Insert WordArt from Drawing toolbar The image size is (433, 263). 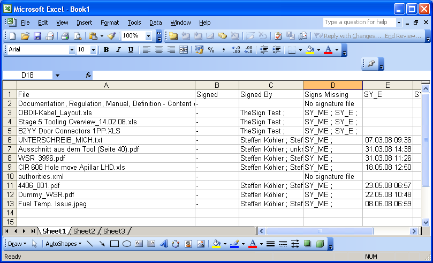[x=164, y=244]
